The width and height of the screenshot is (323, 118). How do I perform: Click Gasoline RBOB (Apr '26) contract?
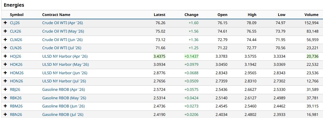pos(64,89)
